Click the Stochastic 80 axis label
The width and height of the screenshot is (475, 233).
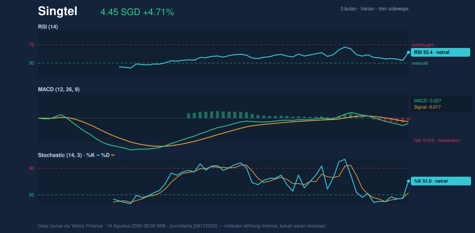click(x=31, y=168)
